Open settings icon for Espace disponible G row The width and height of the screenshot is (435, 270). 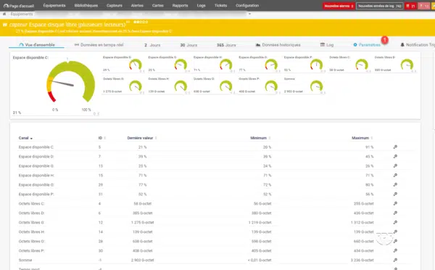[x=395, y=165]
